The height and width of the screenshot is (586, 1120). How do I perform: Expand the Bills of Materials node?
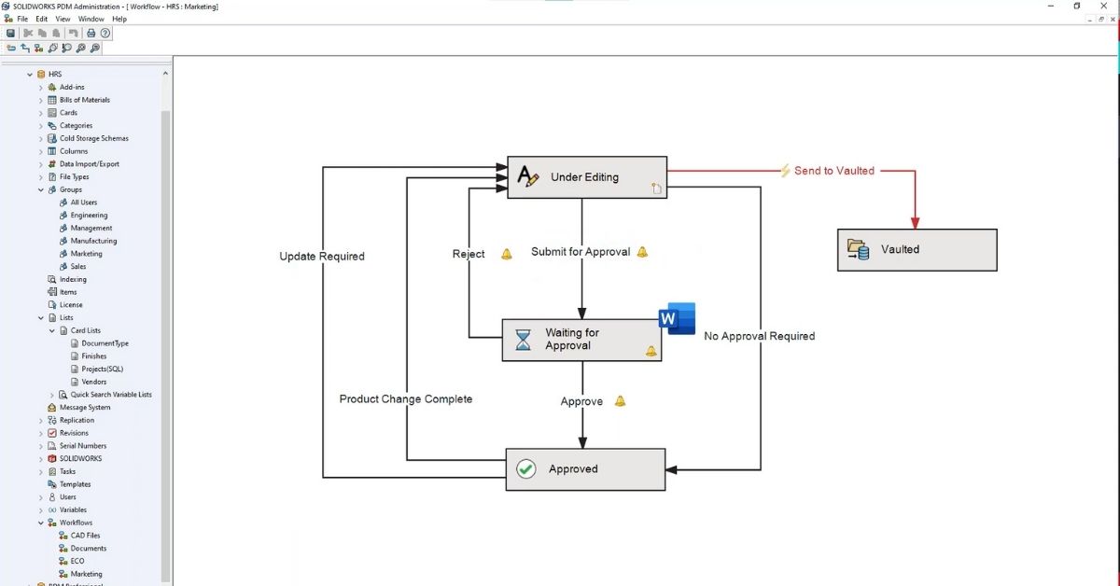[41, 100]
